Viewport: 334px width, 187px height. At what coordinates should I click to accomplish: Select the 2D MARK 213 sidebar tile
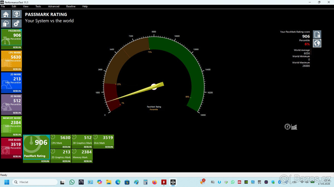[x=11, y=81]
